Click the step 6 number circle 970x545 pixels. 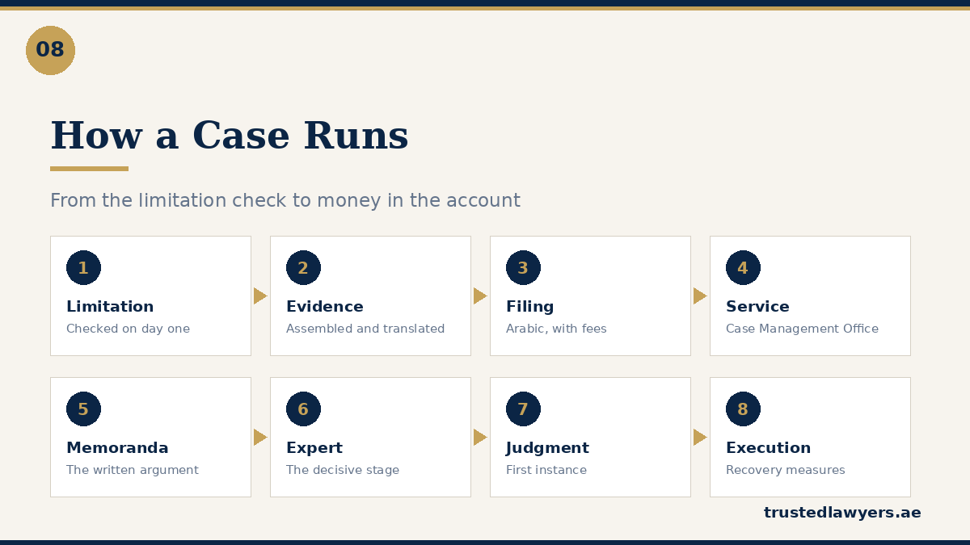[x=303, y=409]
